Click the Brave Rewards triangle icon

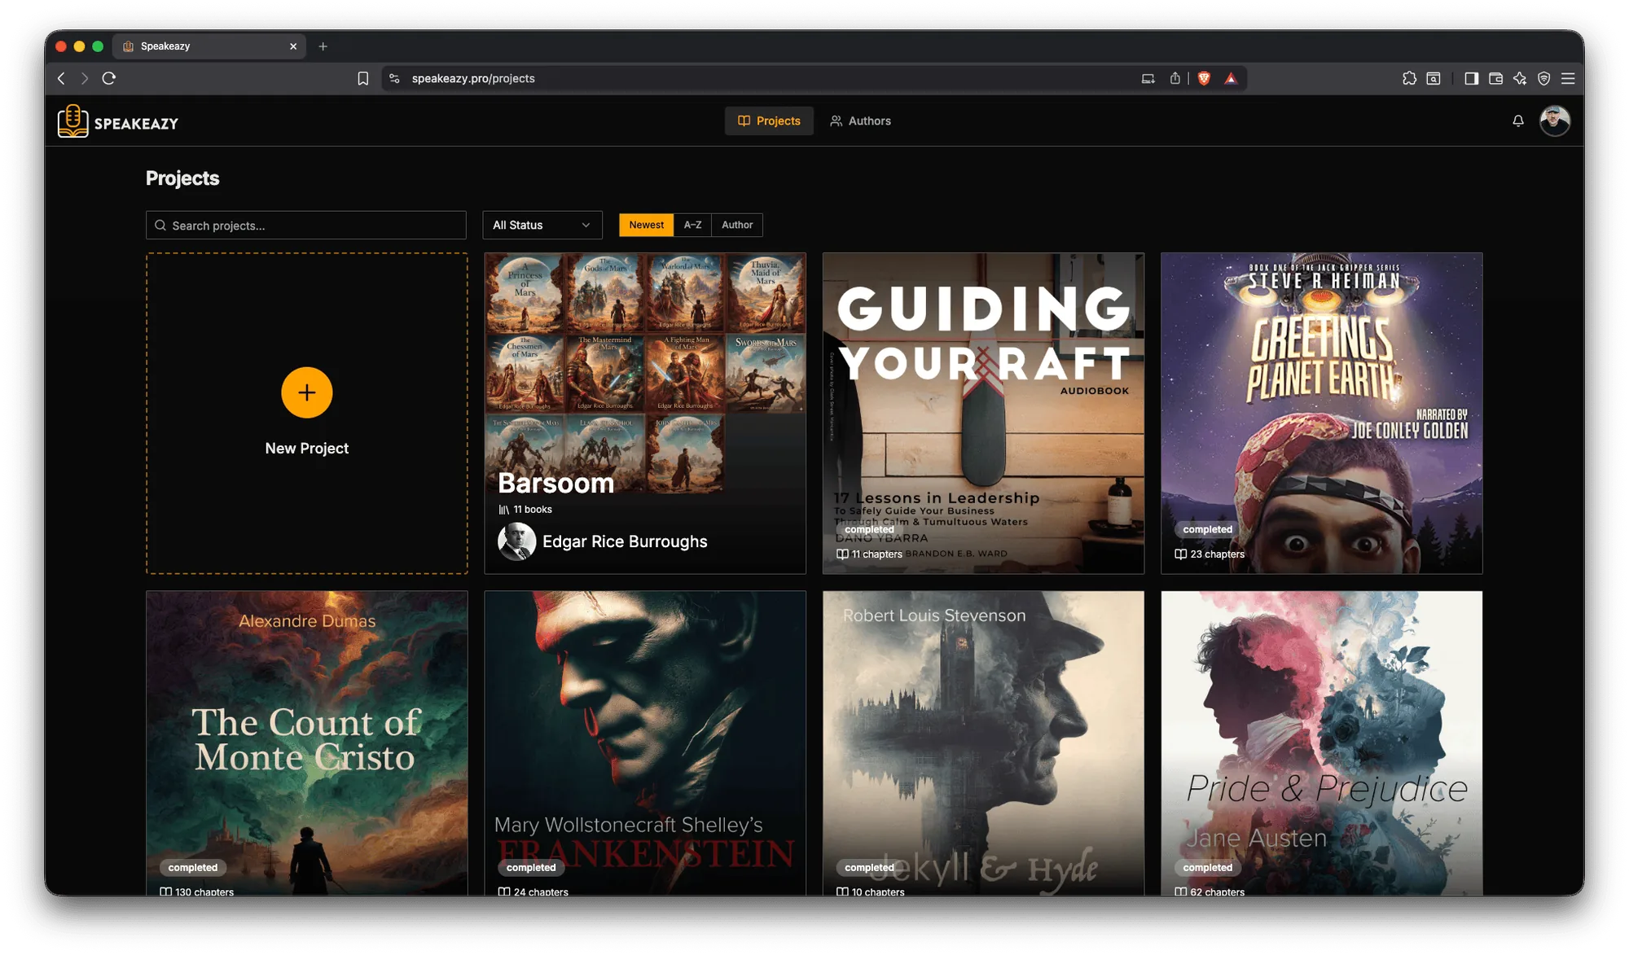point(1231,78)
